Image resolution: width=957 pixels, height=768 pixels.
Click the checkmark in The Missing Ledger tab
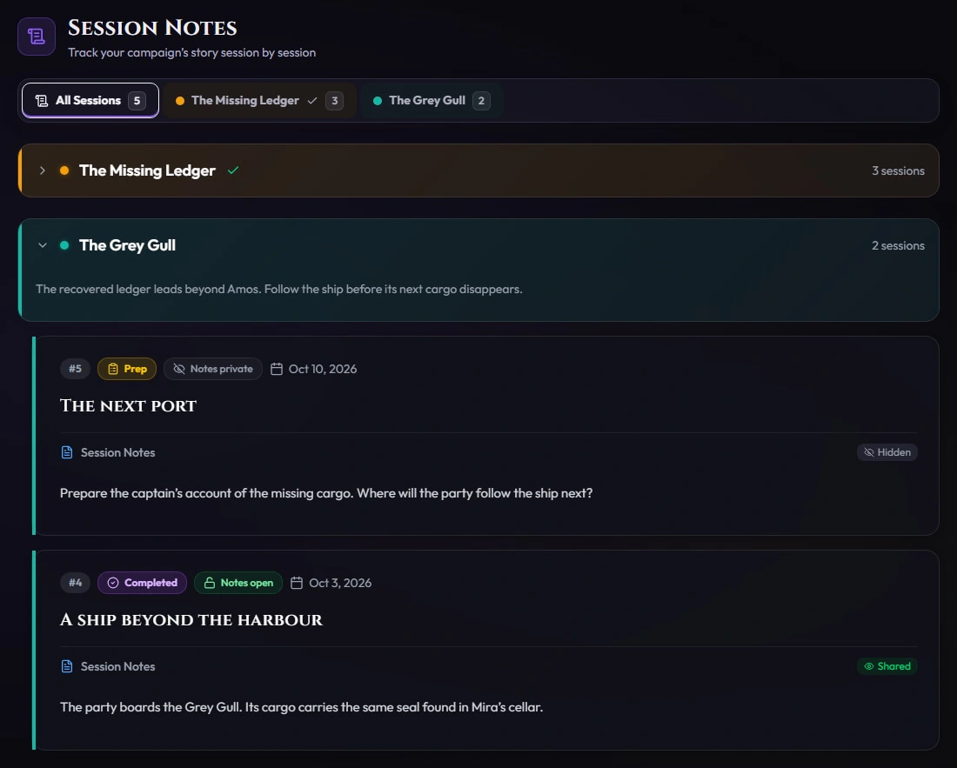pos(312,101)
